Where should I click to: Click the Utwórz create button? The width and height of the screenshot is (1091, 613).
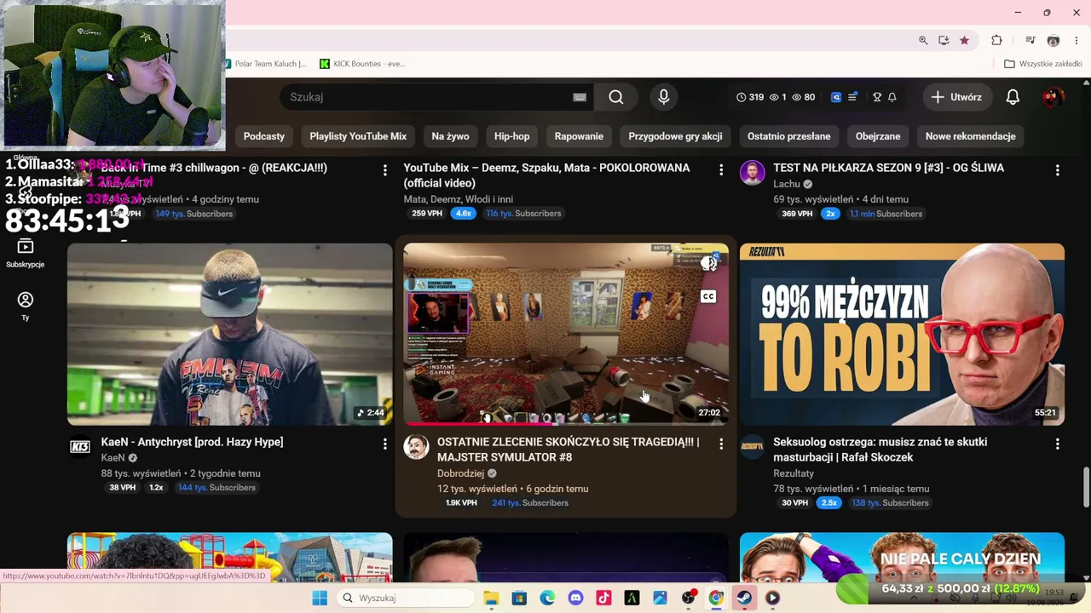pyautogui.click(x=956, y=97)
